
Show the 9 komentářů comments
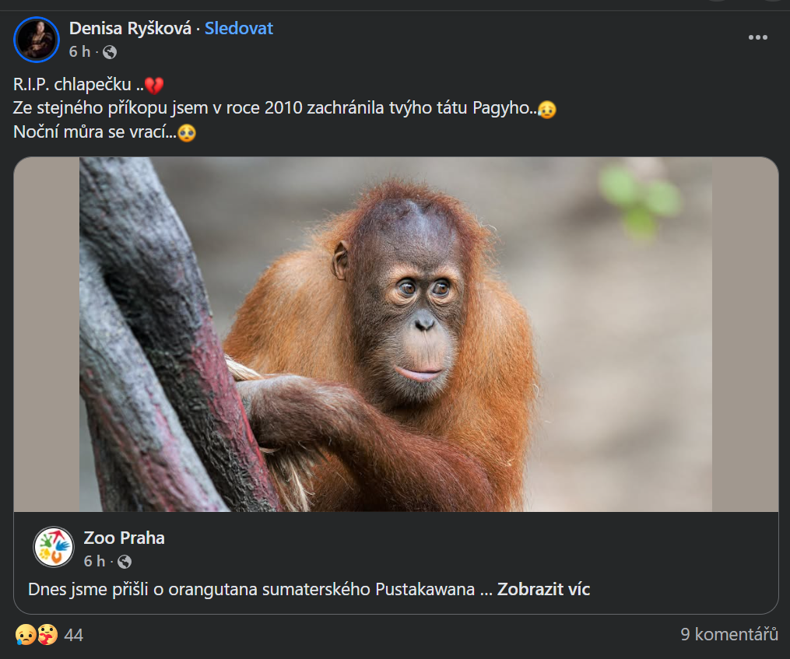[x=729, y=634]
